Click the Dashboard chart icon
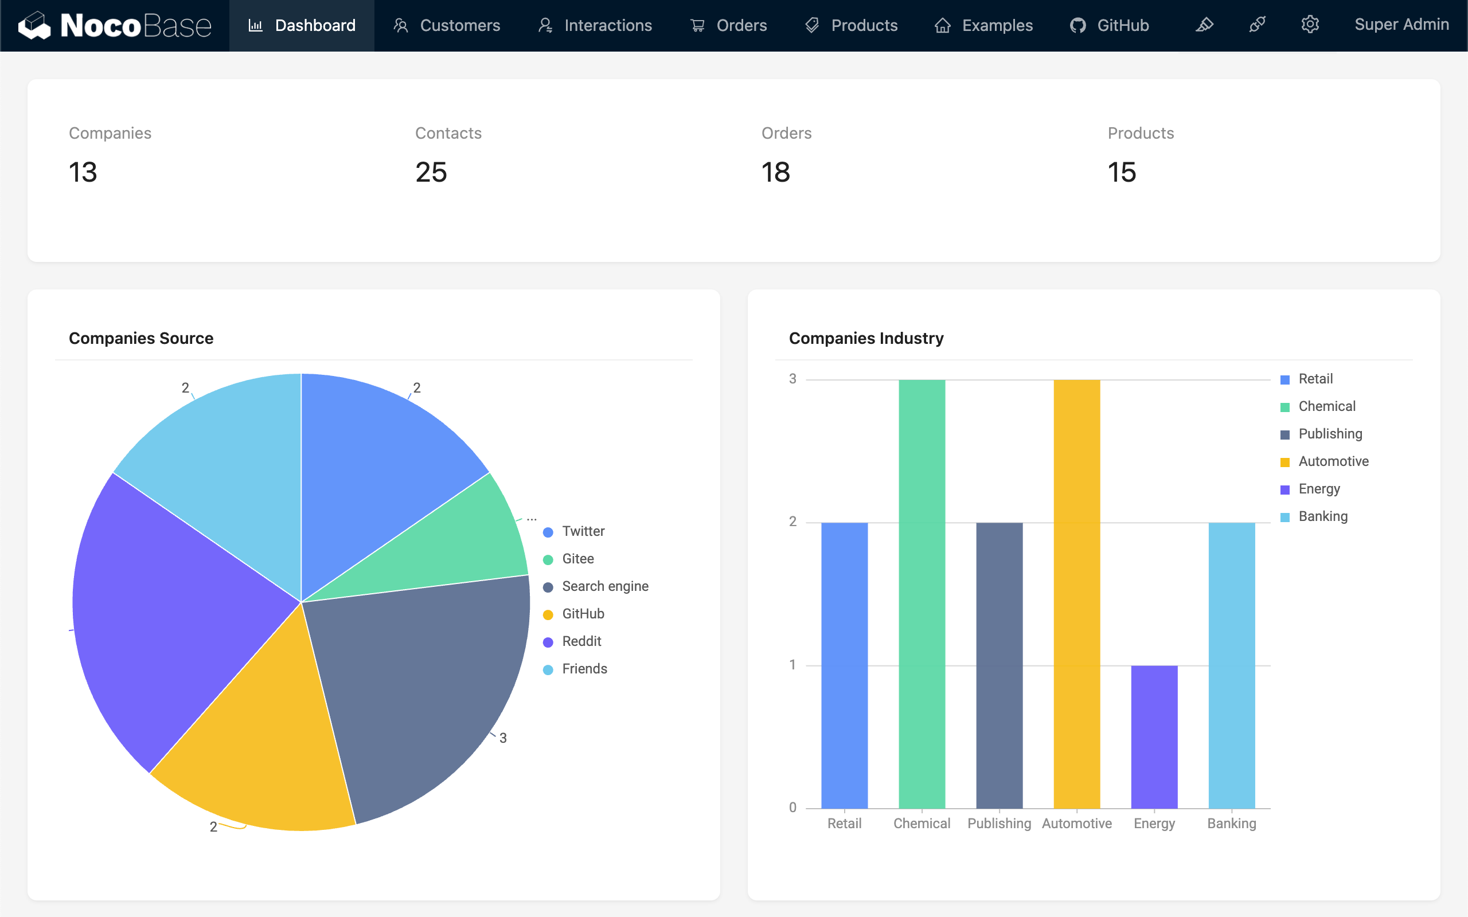 [x=255, y=25]
